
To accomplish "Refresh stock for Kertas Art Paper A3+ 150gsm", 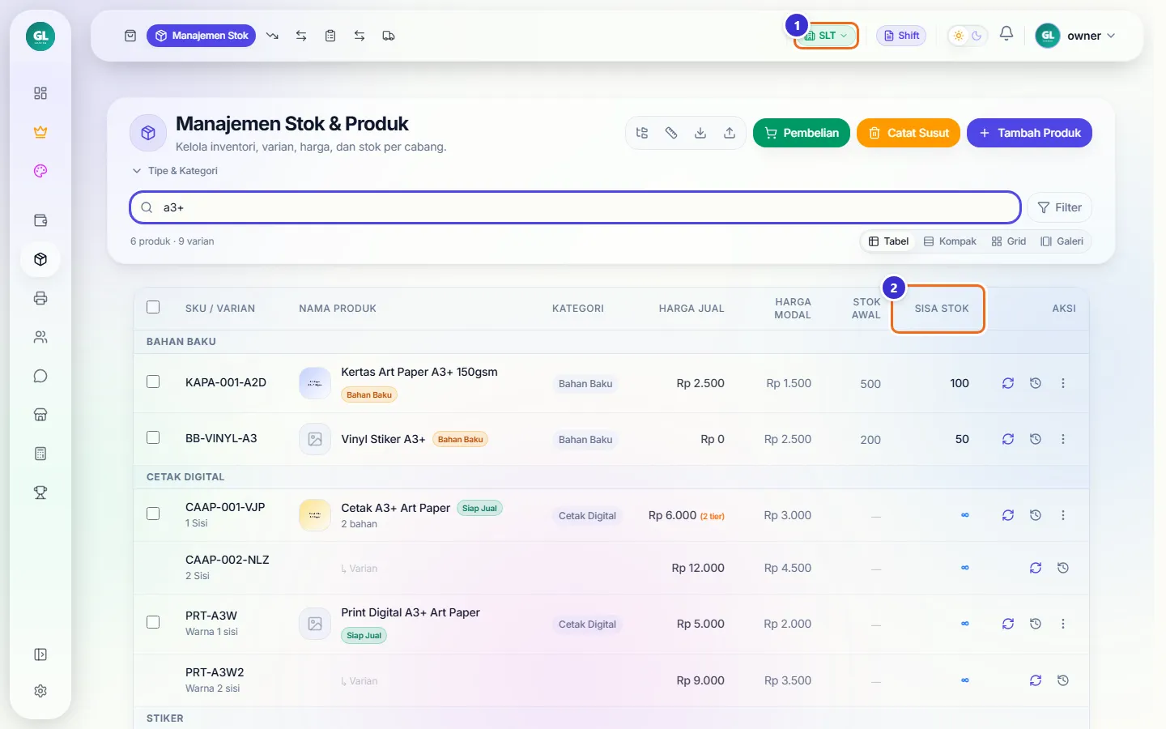I will (x=1008, y=383).
